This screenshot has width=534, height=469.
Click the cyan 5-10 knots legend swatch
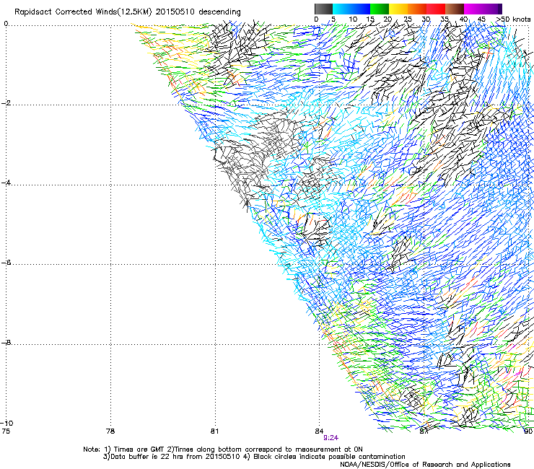(341, 9)
